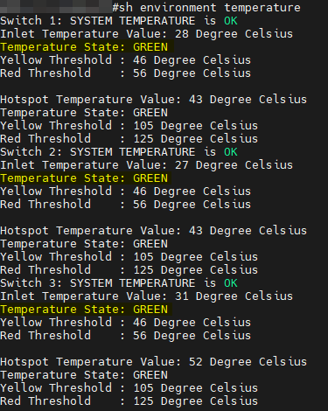
Task: Click Switch 3 hotspot Red Threshold 125 line
Action: [x=129, y=401]
